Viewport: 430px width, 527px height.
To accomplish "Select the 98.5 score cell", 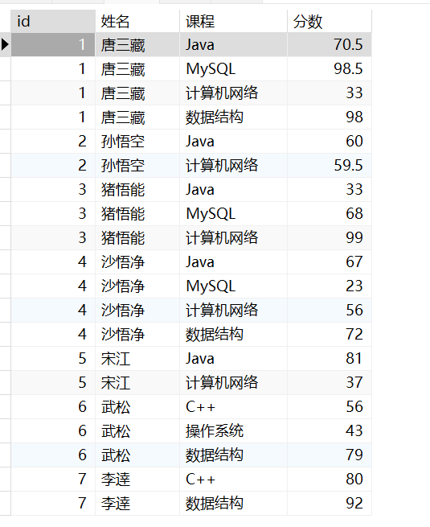I will pyautogui.click(x=330, y=69).
